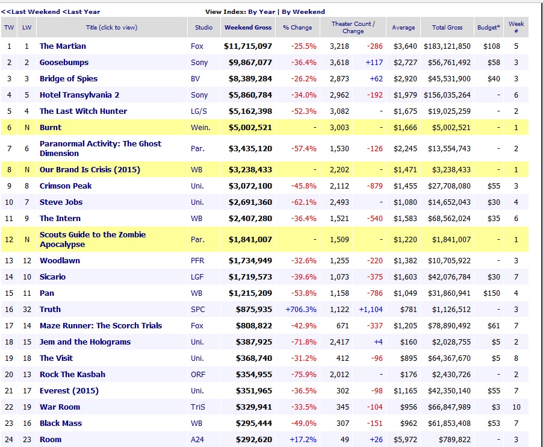Image resolution: width=543 pixels, height=447 pixels.
Task: Open Room movie link
Action: pyautogui.click(x=51, y=440)
